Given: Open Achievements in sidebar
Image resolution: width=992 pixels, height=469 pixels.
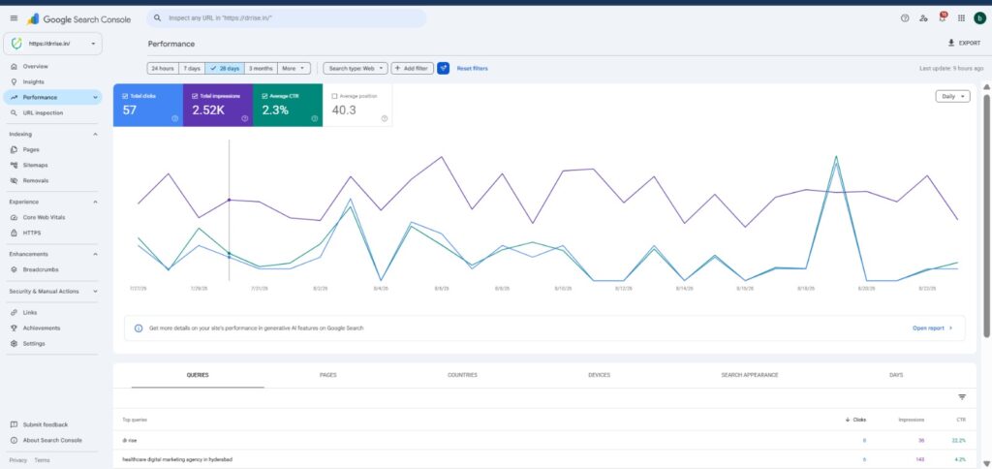Looking at the screenshot, I should (52, 328).
